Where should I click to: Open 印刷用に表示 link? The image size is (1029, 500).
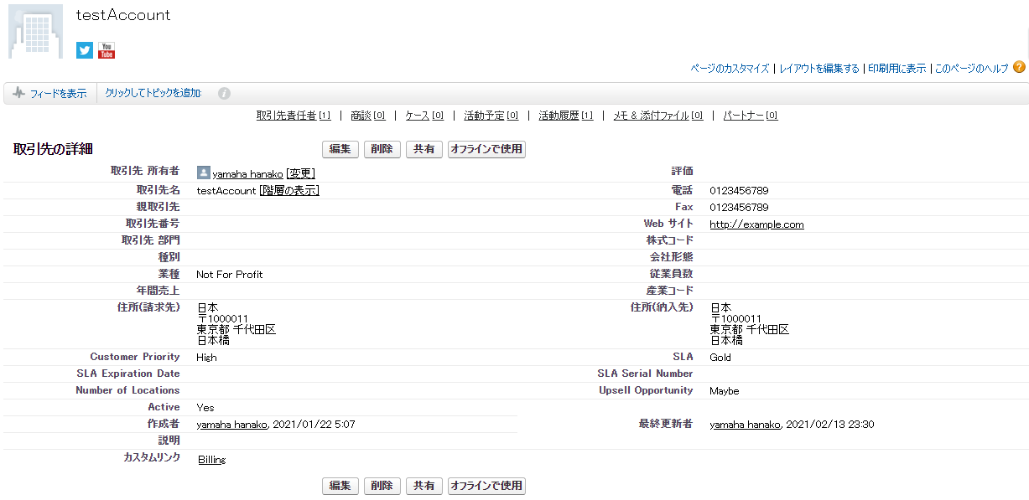tap(896, 69)
